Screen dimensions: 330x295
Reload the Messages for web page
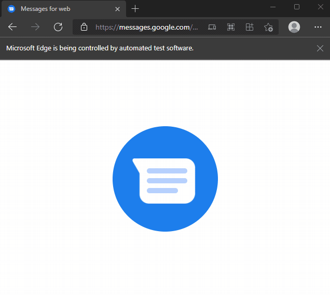58,27
